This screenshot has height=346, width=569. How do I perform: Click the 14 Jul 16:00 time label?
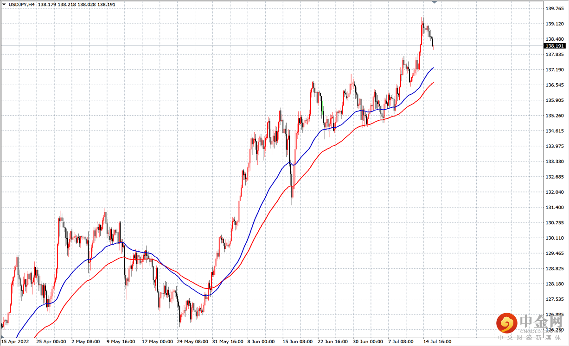436,341
